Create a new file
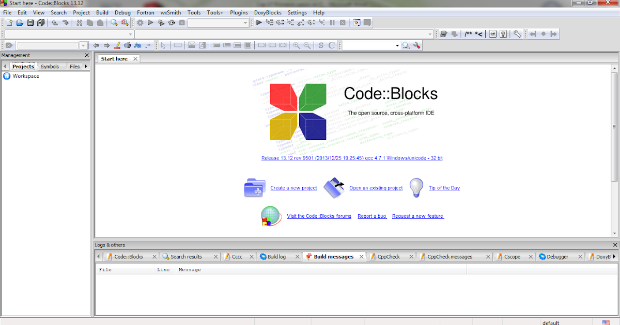The image size is (620, 325). [9, 22]
